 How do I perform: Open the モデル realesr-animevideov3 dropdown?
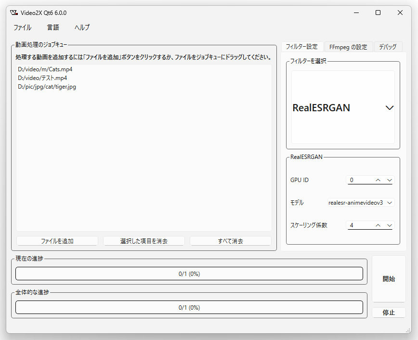click(361, 203)
